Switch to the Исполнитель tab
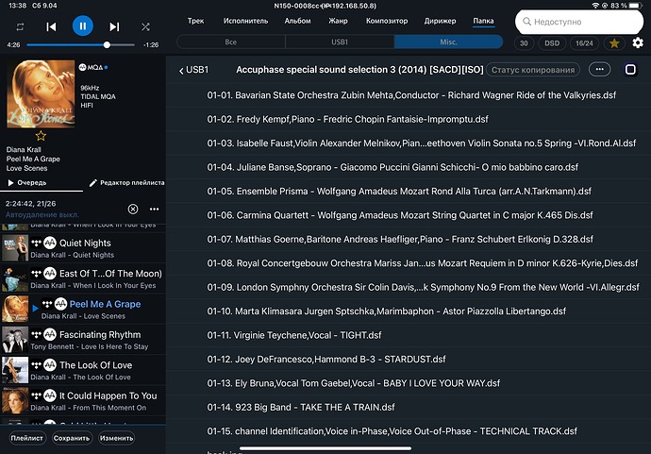Viewport: 651px width, 454px height. pyautogui.click(x=245, y=21)
